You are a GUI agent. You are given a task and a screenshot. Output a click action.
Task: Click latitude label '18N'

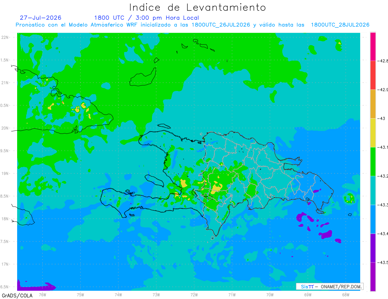[5, 219]
